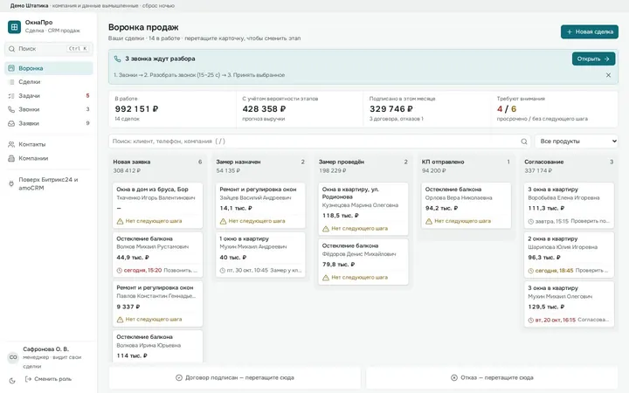The image size is (629, 393).
Task: Click the Задачи checklist icon
Action: (11, 96)
